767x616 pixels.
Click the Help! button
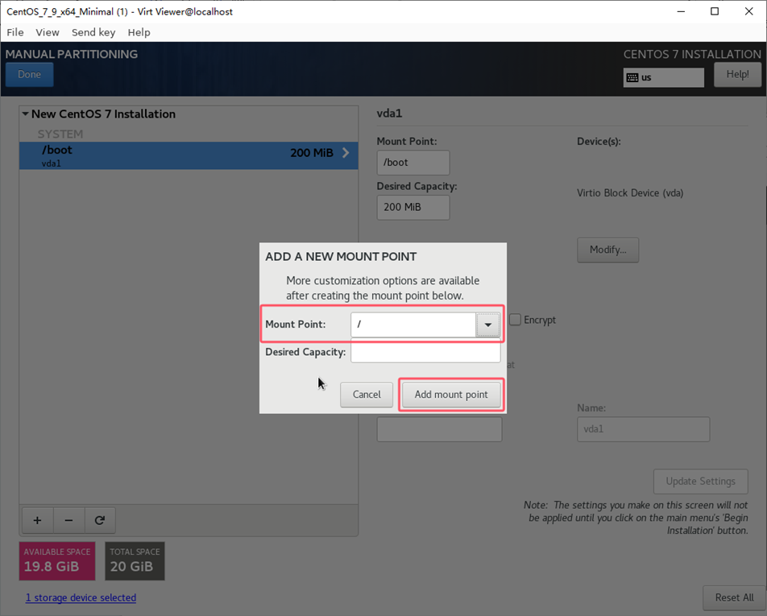737,74
